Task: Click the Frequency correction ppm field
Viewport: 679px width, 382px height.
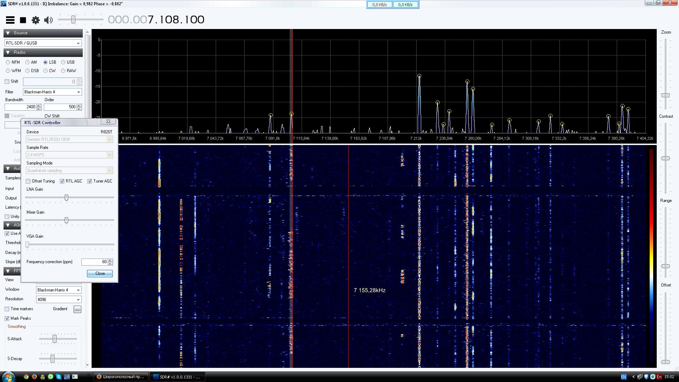Action: (x=94, y=262)
